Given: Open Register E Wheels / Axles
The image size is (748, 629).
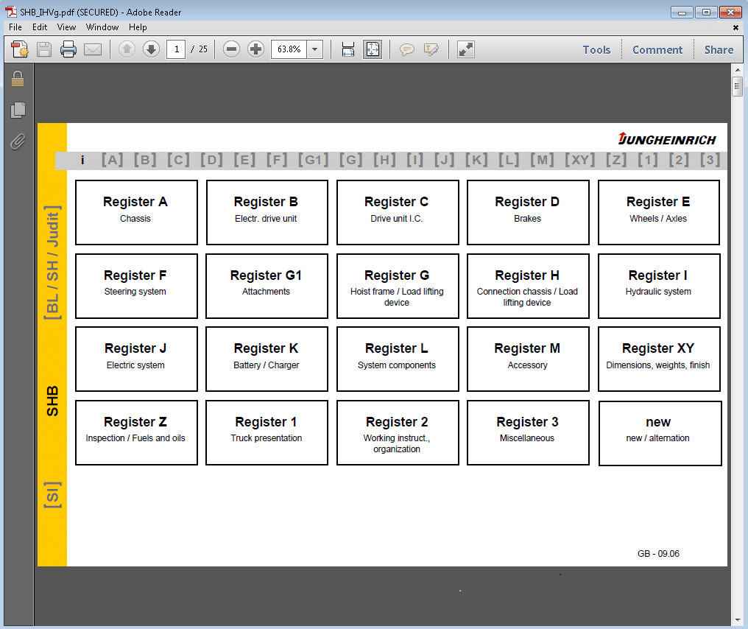Looking at the screenshot, I should click(659, 212).
